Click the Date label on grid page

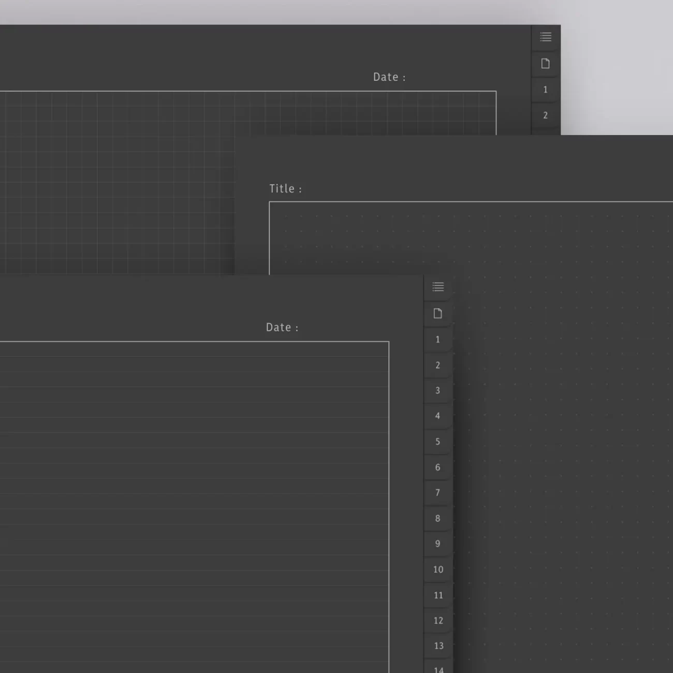point(389,77)
